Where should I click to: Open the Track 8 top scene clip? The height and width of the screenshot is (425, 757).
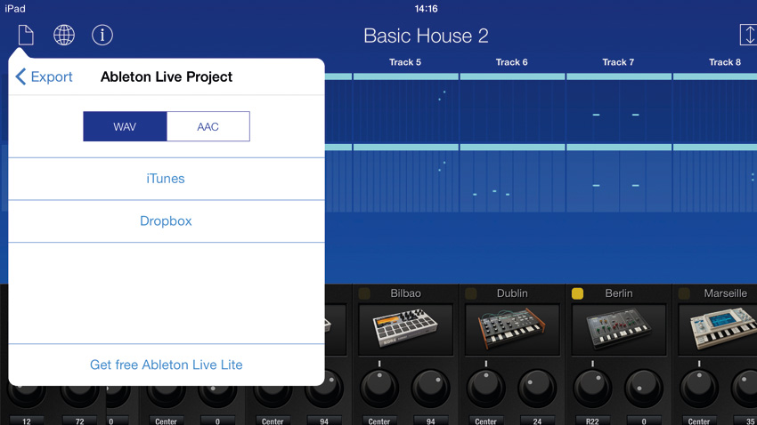715,108
